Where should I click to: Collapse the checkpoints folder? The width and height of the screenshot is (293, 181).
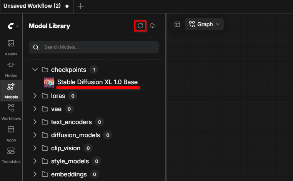(35, 70)
